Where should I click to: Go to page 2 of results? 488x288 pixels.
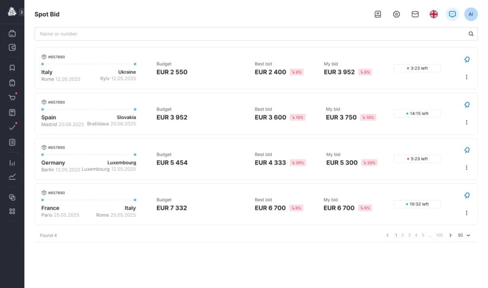(403, 235)
